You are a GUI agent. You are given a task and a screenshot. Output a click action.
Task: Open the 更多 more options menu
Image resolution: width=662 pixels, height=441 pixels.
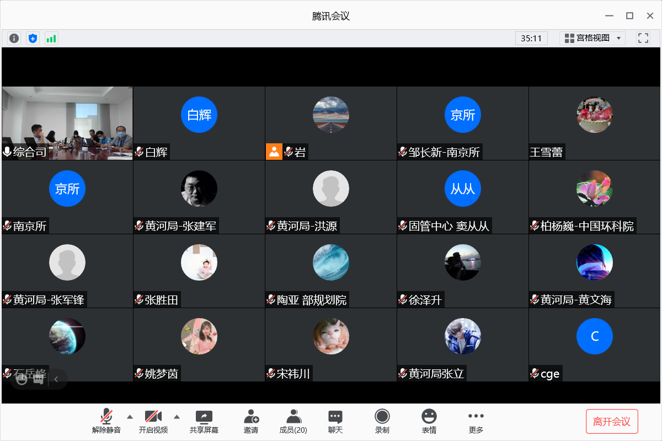point(476,422)
